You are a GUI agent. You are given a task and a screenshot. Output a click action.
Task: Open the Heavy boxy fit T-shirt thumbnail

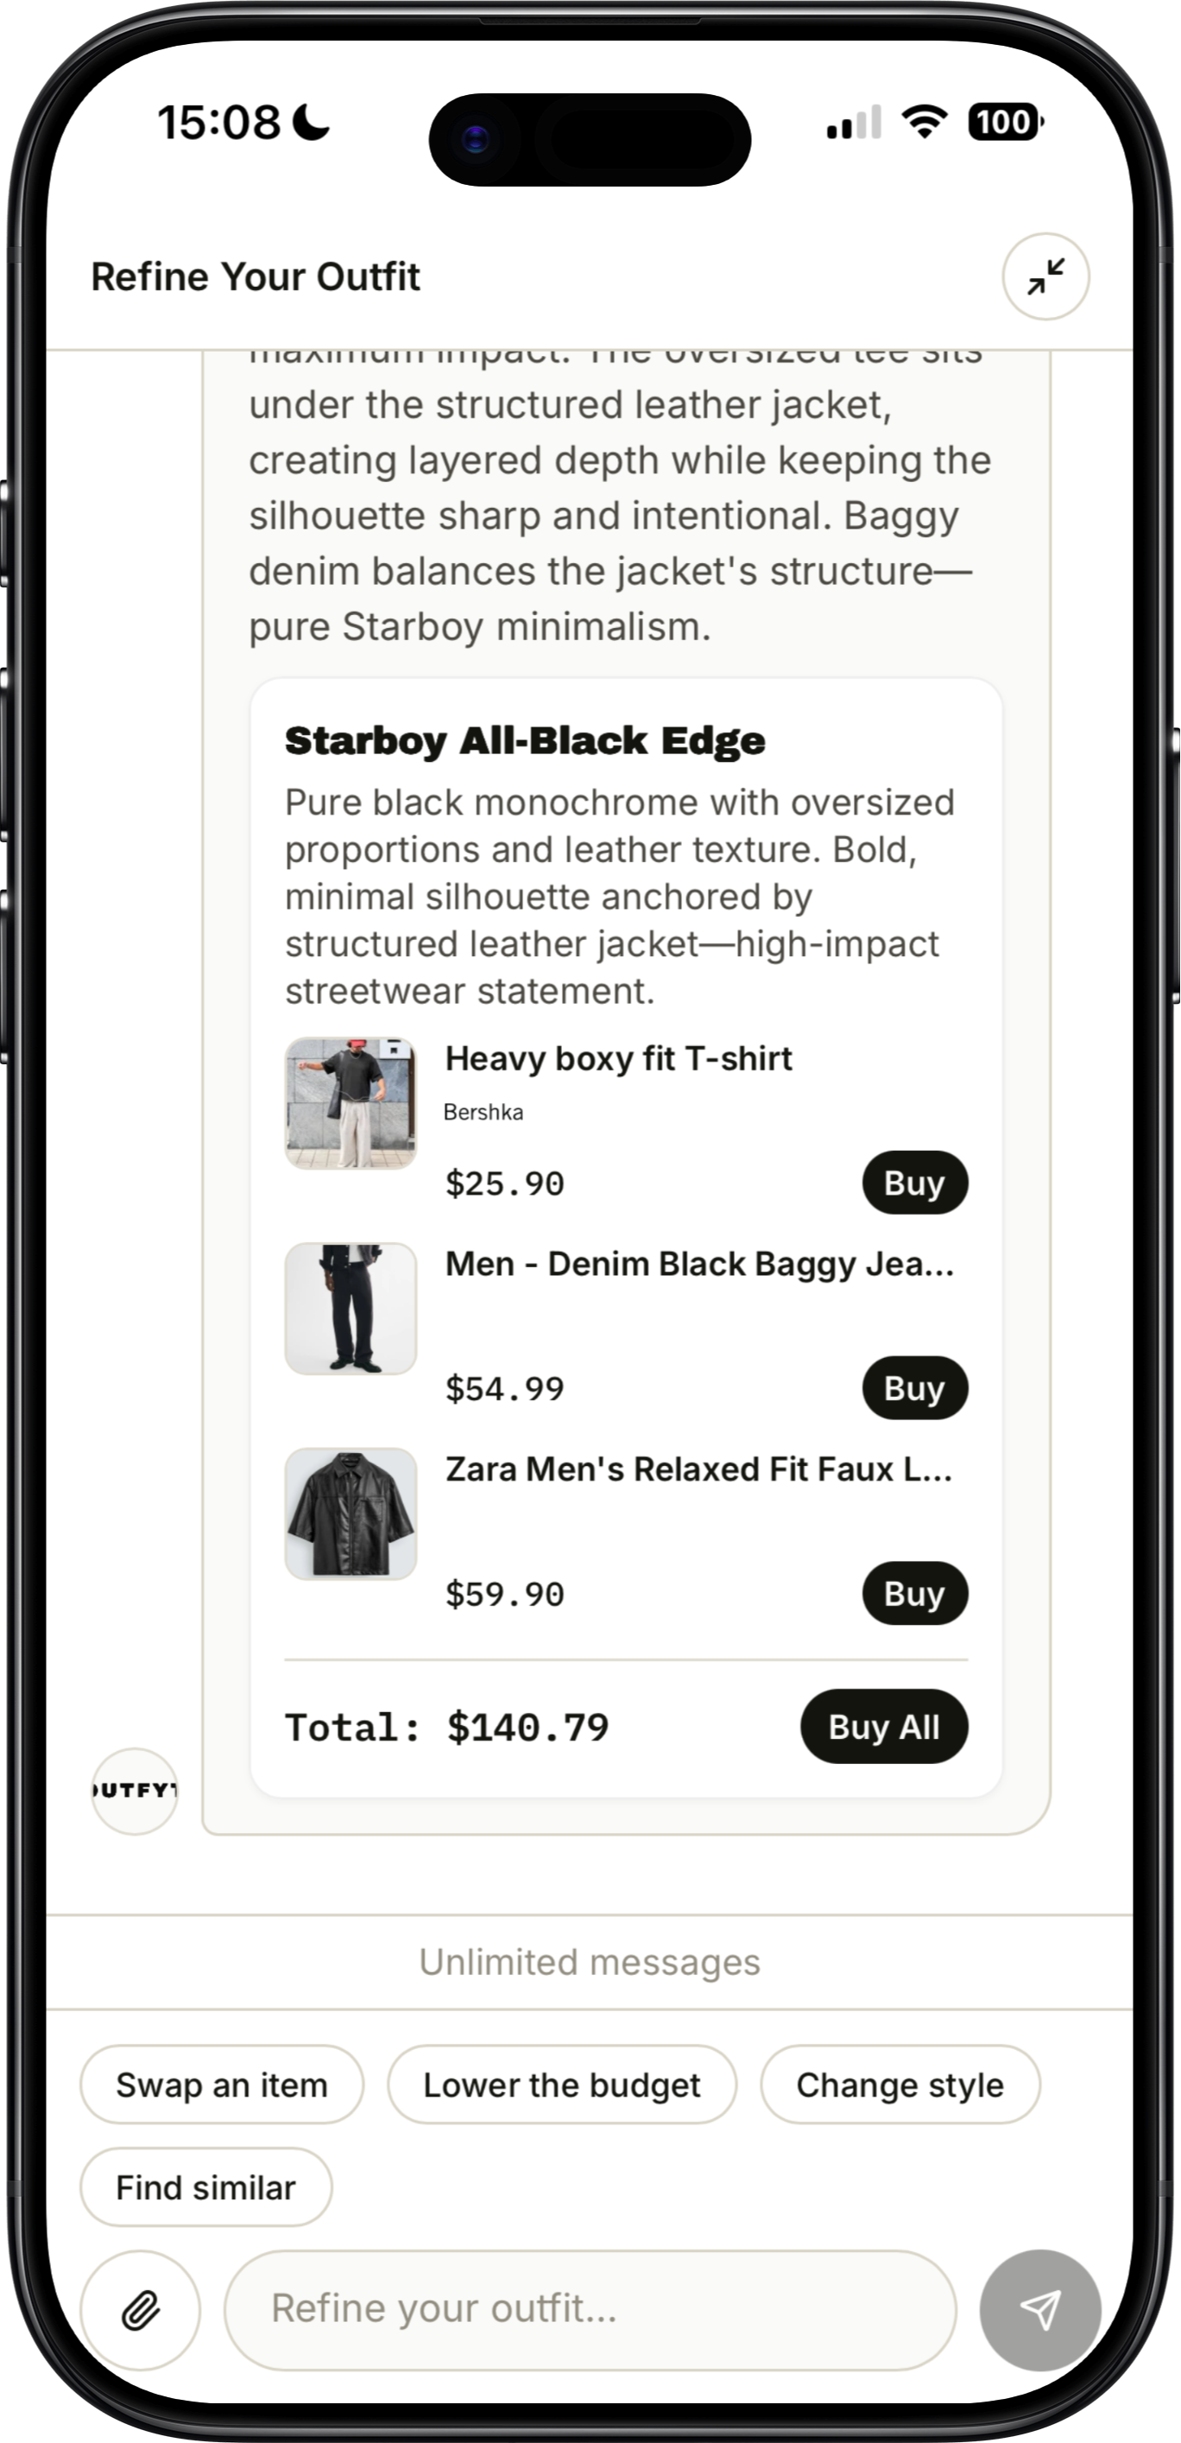click(x=351, y=1103)
